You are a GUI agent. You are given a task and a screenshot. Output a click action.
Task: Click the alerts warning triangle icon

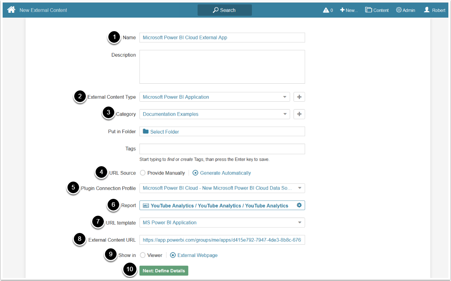(326, 10)
